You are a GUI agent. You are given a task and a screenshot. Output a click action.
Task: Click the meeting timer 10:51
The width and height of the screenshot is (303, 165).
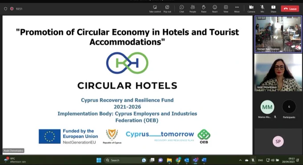coord(19,9)
